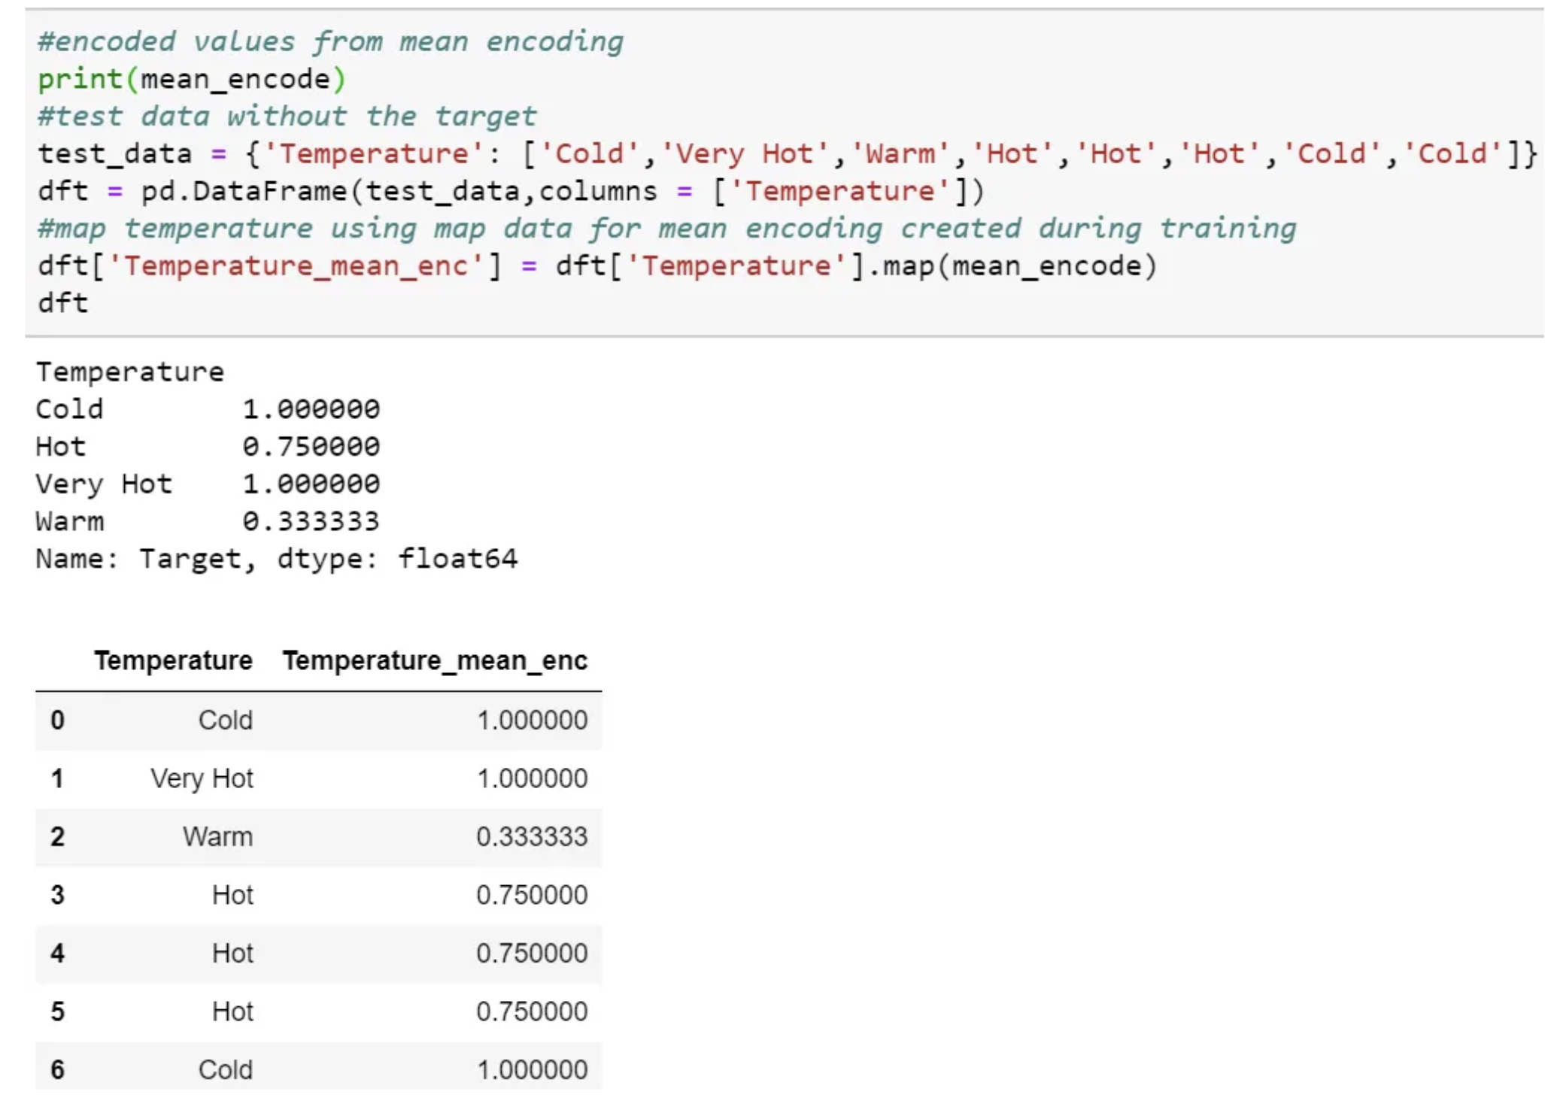Click the encoded values comment line
This screenshot has height=1098, width=1545.
click(x=330, y=41)
